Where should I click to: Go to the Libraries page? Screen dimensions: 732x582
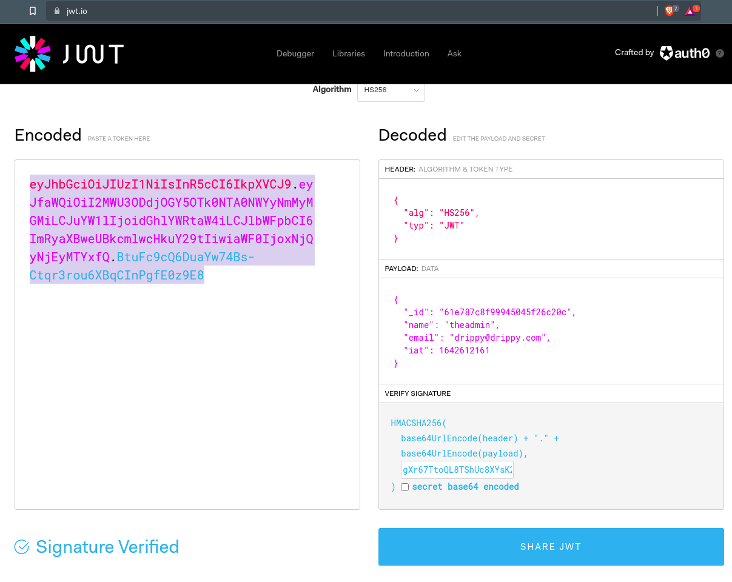tap(349, 53)
